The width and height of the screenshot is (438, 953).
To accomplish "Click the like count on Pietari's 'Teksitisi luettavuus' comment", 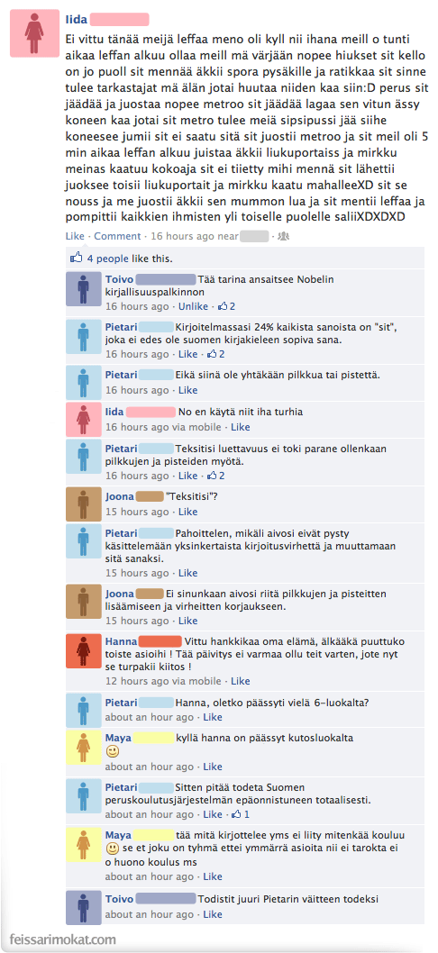I will click(216, 476).
